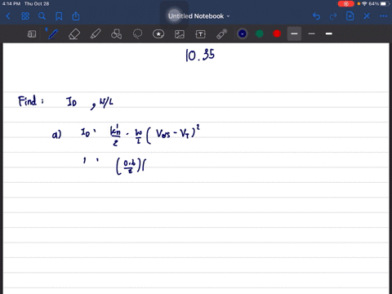Viewport: 392px width, 294px height.
Task: Open the Untitled Notebook title dropdown
Action: 199,16
